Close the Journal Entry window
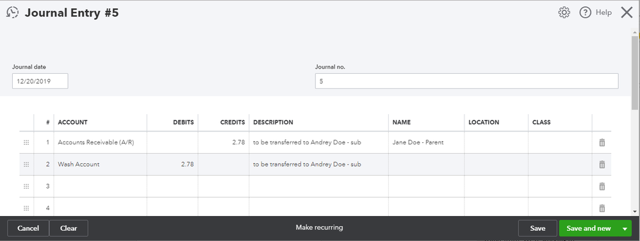This screenshot has width=640, height=241. click(x=627, y=13)
